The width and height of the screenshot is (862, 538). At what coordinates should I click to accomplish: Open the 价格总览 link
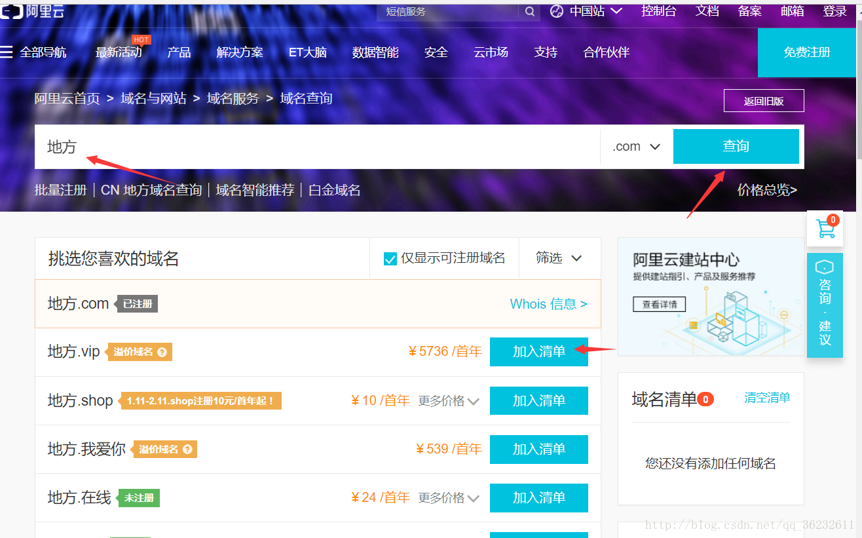coord(768,190)
